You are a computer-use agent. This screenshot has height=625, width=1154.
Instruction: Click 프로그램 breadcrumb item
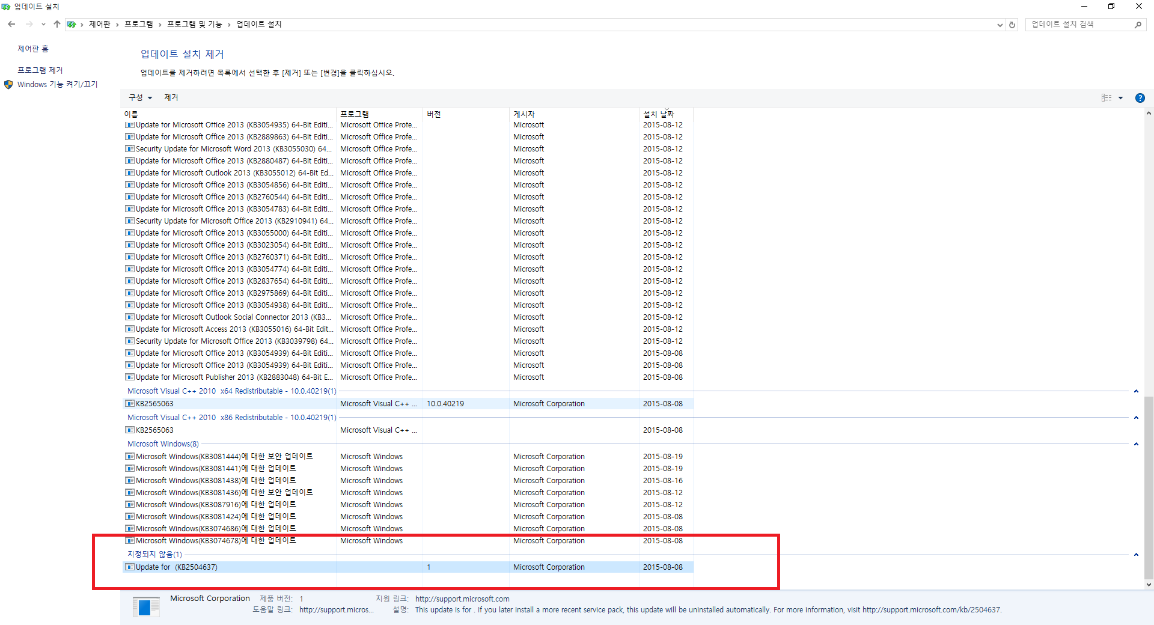pyautogui.click(x=139, y=24)
